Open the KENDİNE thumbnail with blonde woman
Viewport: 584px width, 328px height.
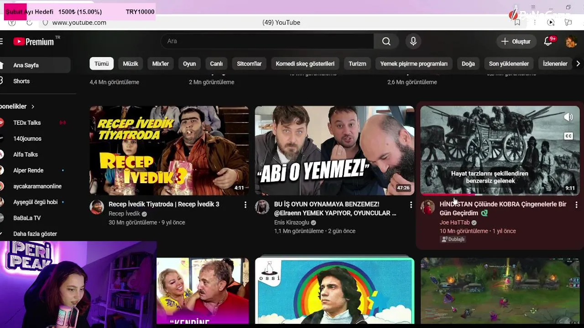[203, 291]
